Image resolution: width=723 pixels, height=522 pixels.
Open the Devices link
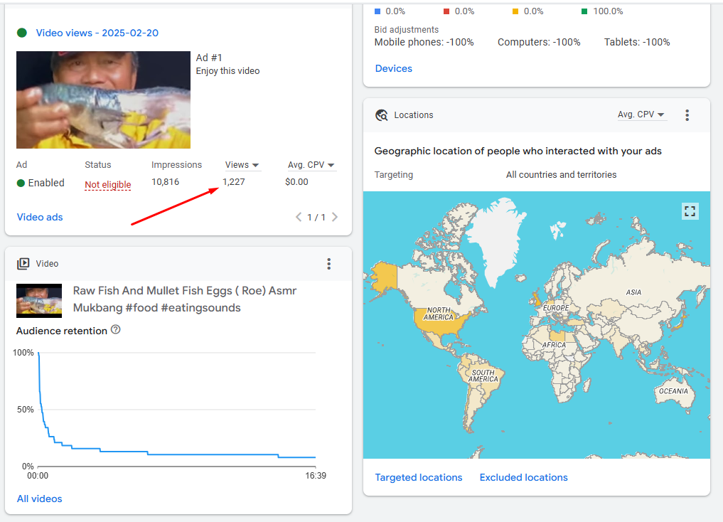pos(393,69)
